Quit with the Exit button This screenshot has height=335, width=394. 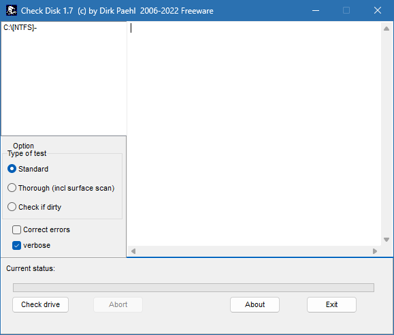(x=331, y=304)
